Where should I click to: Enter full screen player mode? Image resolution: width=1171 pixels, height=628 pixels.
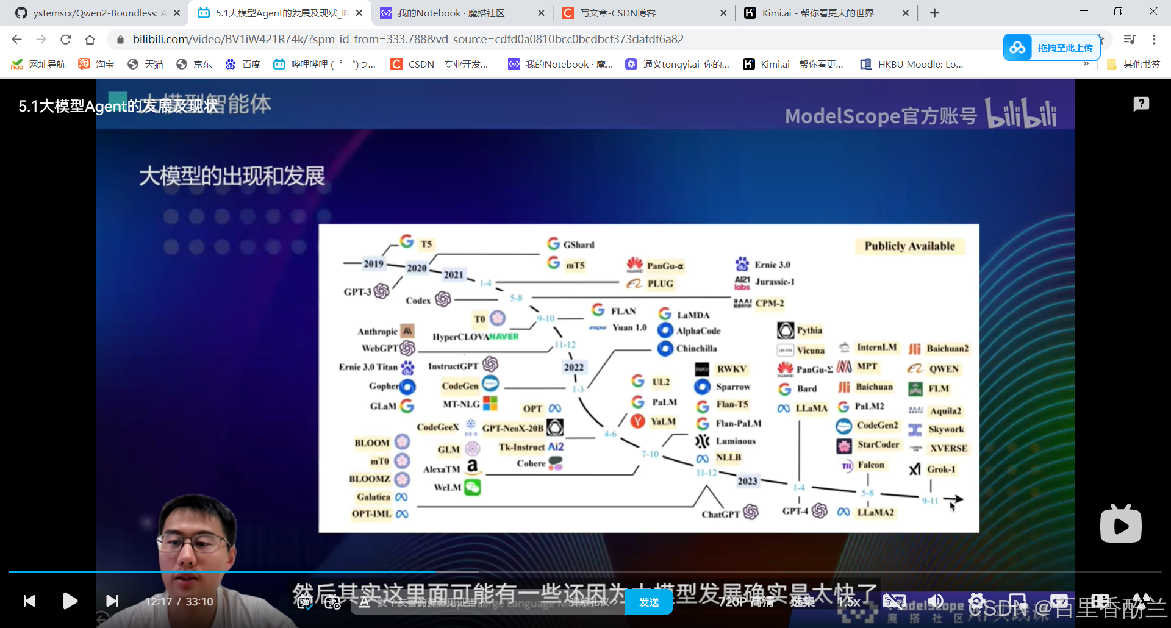point(1141,601)
